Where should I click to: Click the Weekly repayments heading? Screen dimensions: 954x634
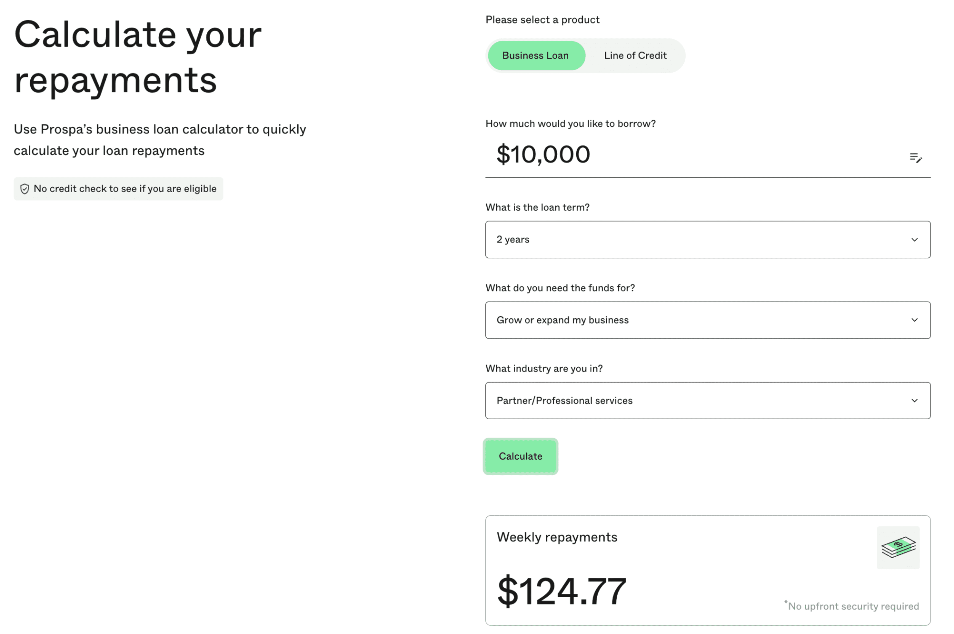click(557, 537)
